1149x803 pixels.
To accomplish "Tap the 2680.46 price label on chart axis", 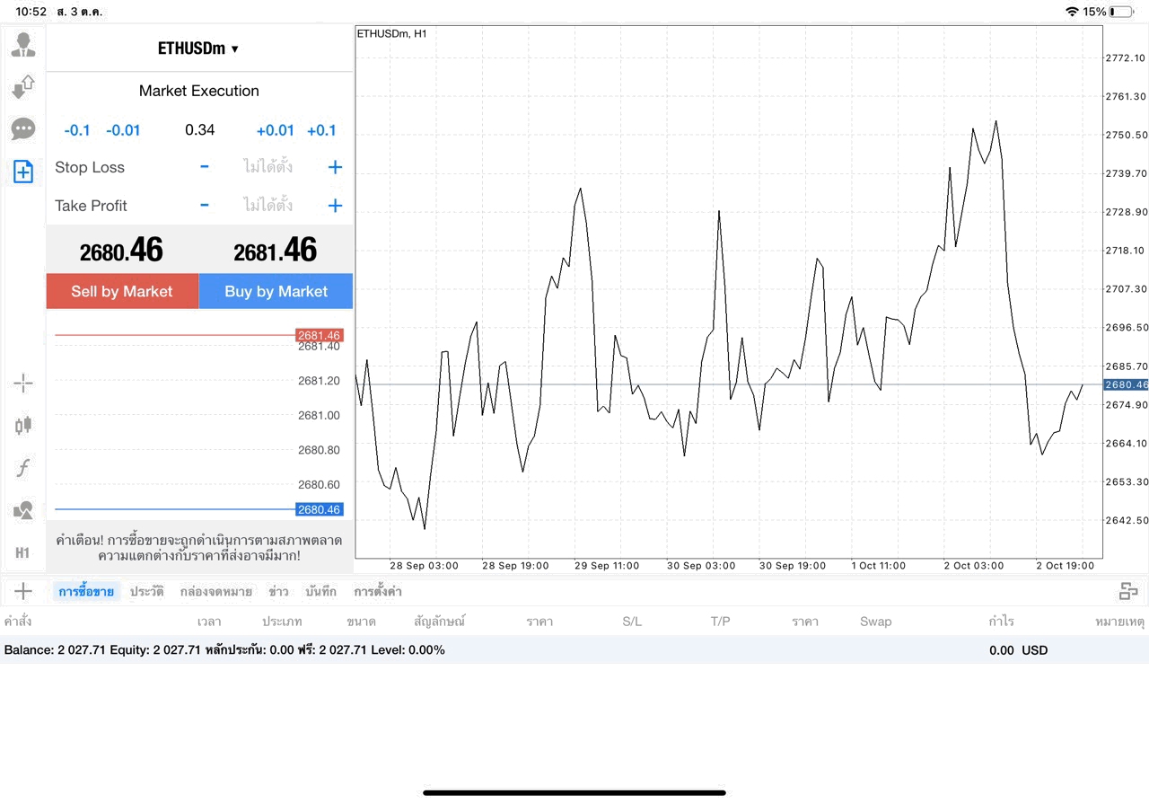I will tap(1126, 384).
